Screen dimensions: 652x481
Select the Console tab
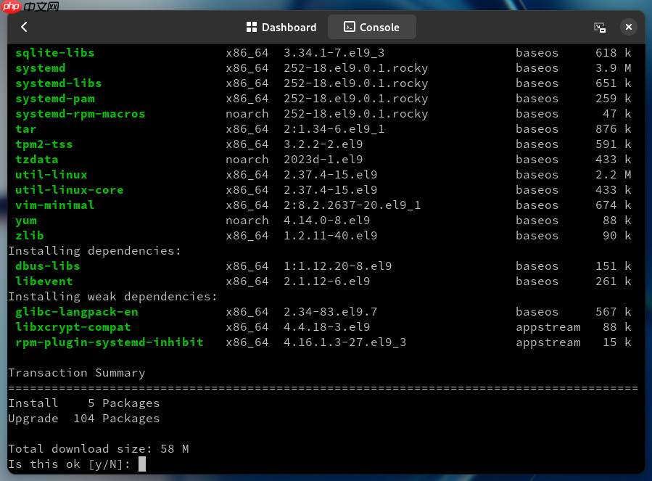(372, 27)
